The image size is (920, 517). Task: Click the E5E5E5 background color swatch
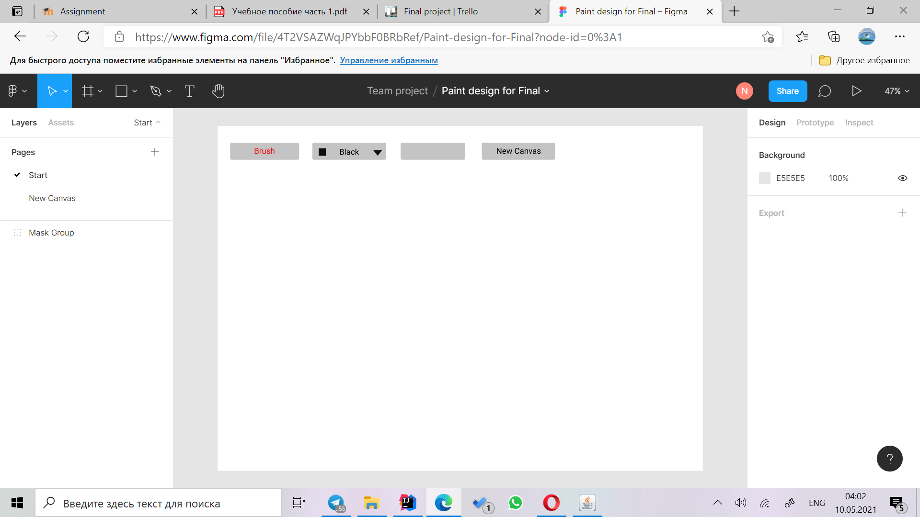point(765,178)
